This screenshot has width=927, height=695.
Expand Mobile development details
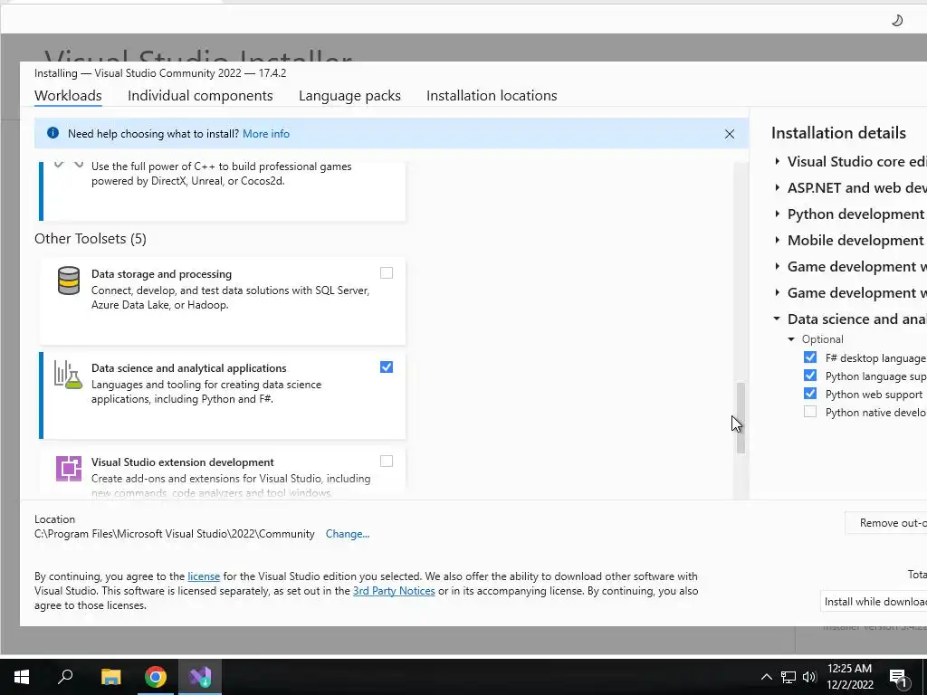click(x=777, y=240)
